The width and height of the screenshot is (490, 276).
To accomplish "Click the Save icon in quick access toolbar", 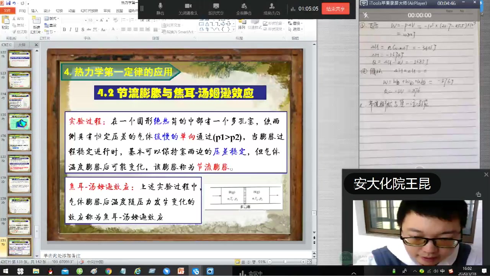I will [x=8, y=3].
